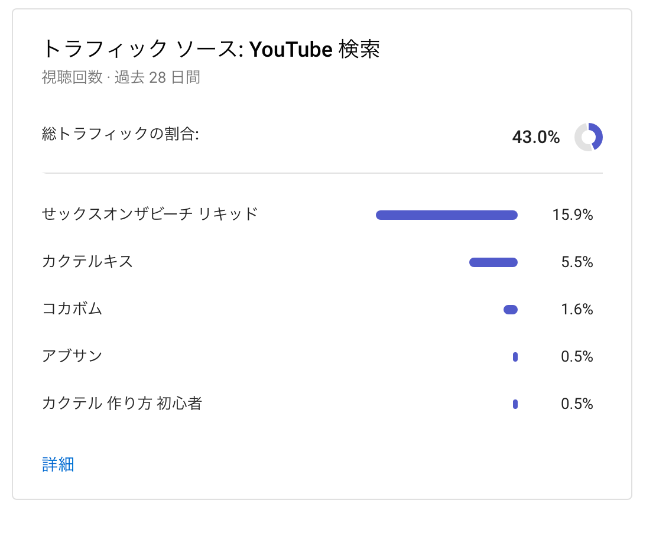Image resolution: width=656 pixels, height=533 pixels.
Task: Select the アブサン search term
Action: click(x=72, y=356)
